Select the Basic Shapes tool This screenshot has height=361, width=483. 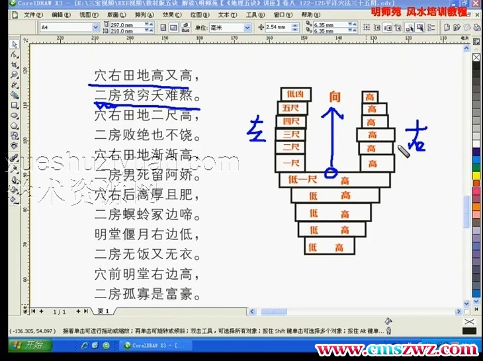point(14,136)
